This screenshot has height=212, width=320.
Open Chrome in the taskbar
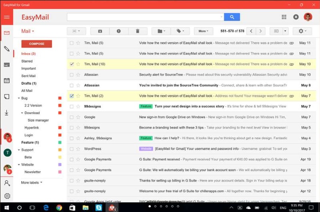coord(59,208)
